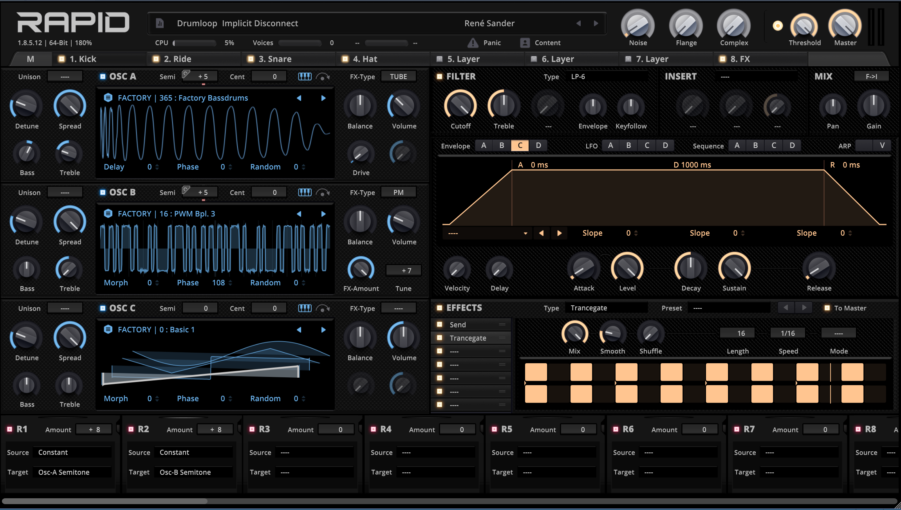Click the OSC C retrigger arrow icon
The width and height of the screenshot is (901, 510).
[x=323, y=308]
